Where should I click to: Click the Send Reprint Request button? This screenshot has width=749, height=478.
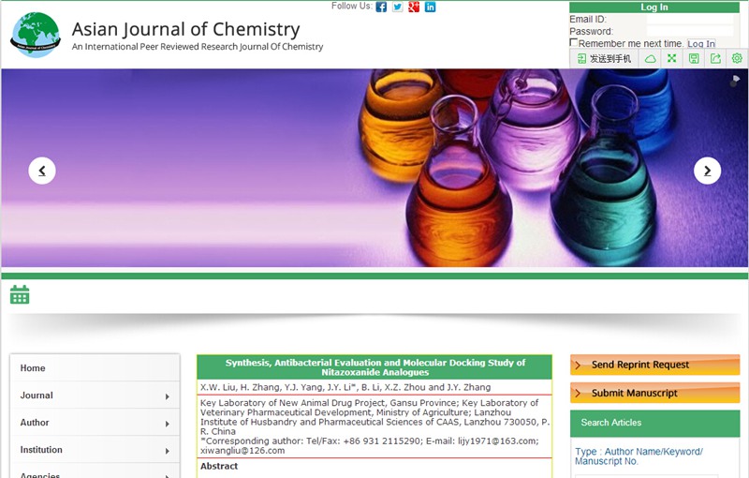[654, 365]
